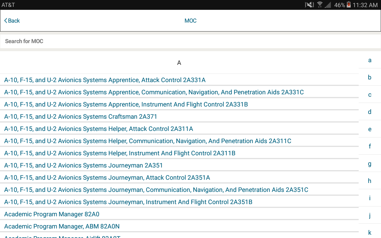The height and width of the screenshot is (238, 381).
Task: Tap the Back chevron arrow icon
Action: (x=6, y=21)
